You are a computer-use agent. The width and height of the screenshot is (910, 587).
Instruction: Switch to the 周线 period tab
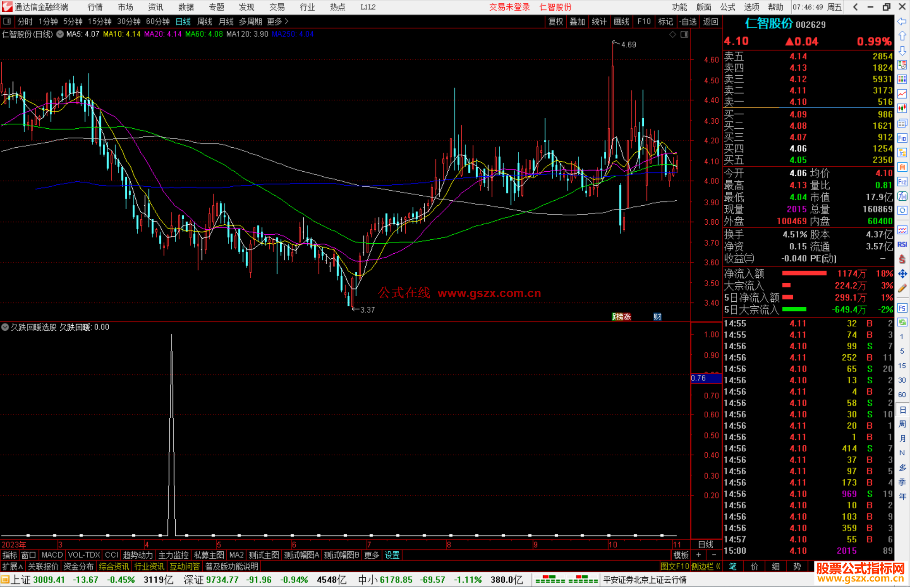tap(204, 21)
